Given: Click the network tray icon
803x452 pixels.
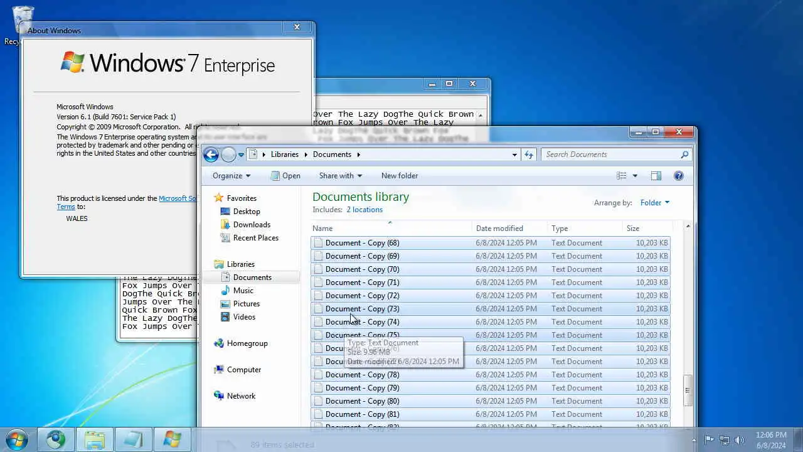Looking at the screenshot, I should [x=725, y=440].
